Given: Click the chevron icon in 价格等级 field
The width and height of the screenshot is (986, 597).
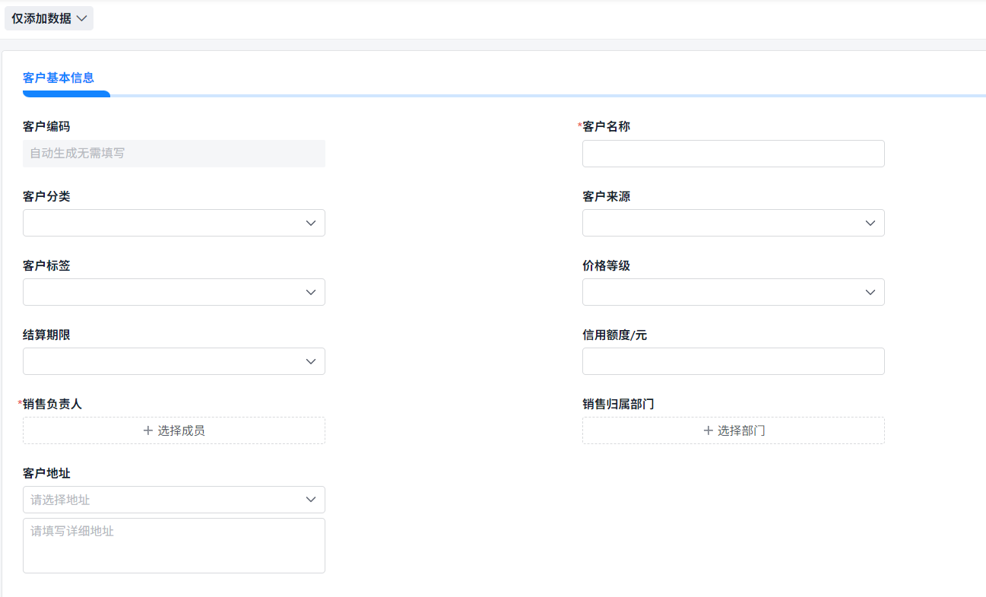Looking at the screenshot, I should [x=870, y=292].
